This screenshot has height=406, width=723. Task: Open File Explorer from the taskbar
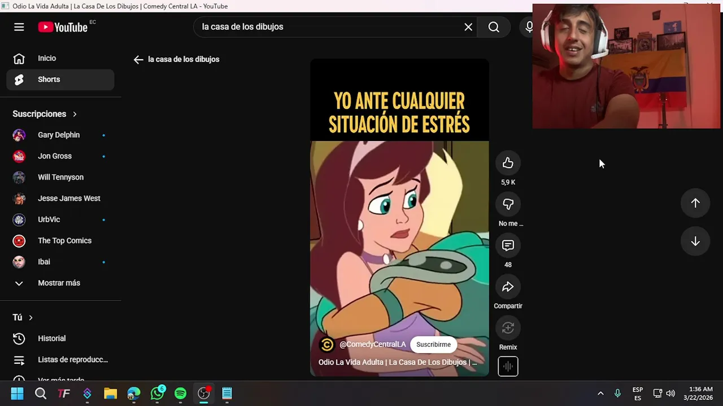[x=110, y=393]
